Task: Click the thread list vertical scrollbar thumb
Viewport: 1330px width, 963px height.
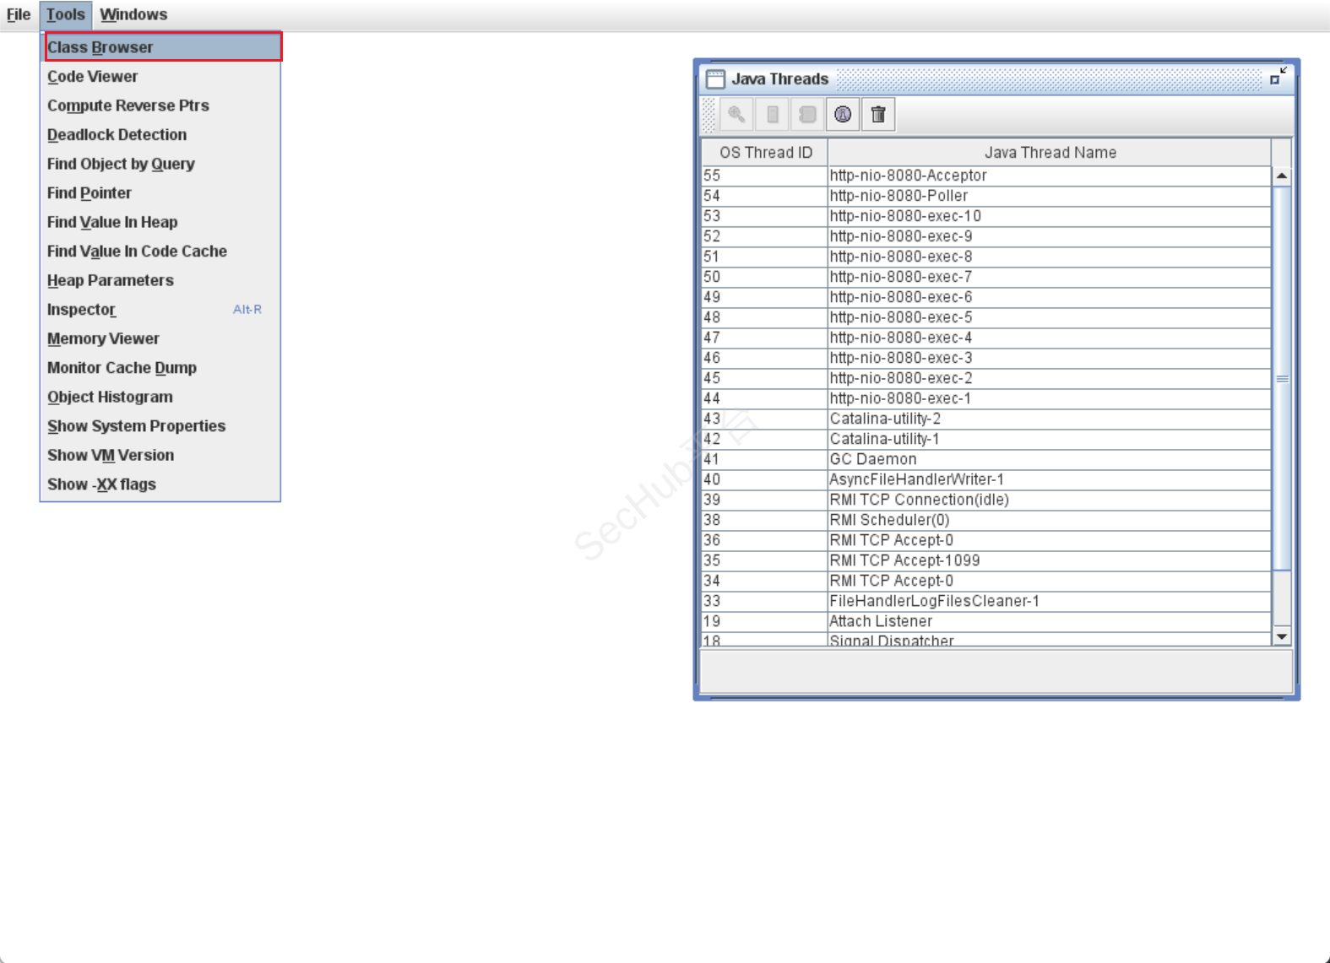Action: click(1282, 378)
